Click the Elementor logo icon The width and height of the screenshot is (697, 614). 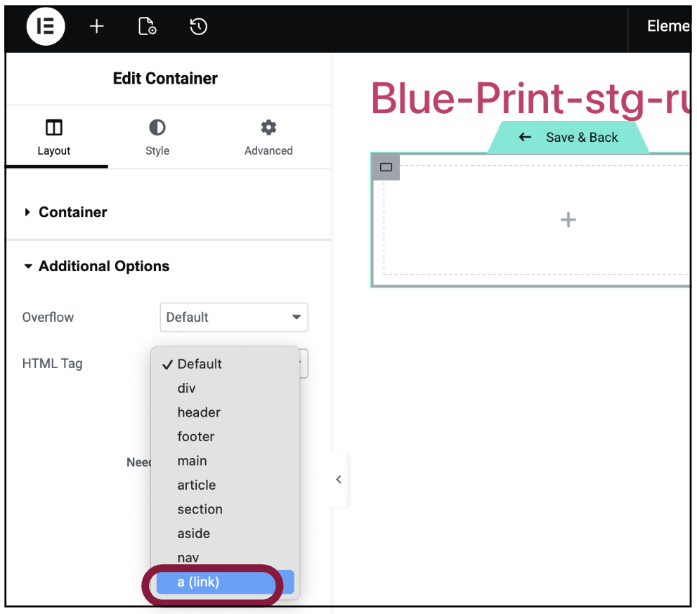point(46,27)
